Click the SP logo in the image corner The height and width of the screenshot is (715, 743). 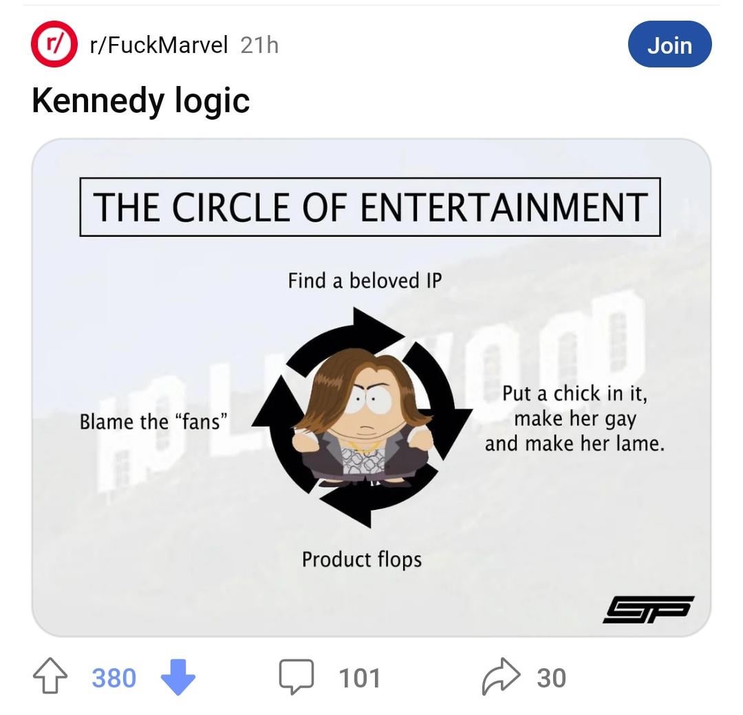[x=648, y=609]
